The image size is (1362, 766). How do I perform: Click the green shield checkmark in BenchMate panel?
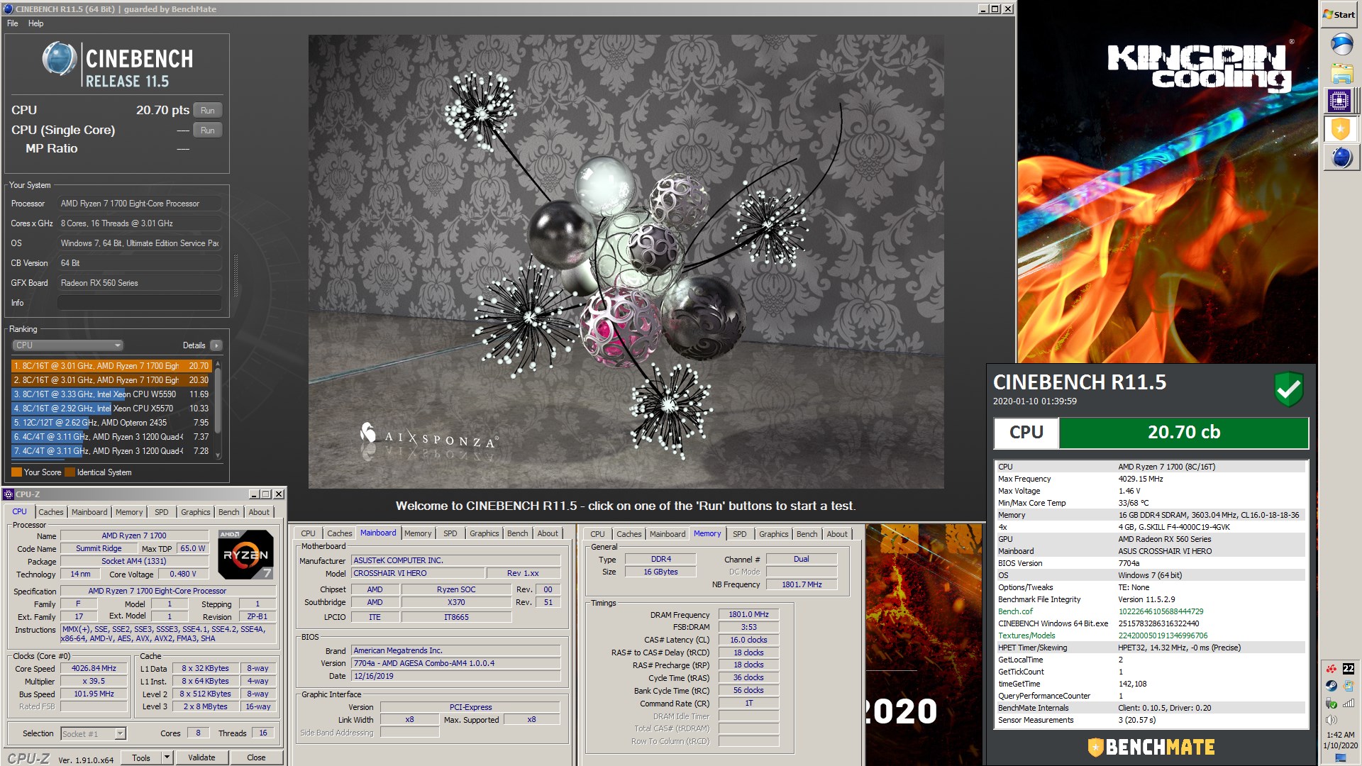pos(1288,389)
